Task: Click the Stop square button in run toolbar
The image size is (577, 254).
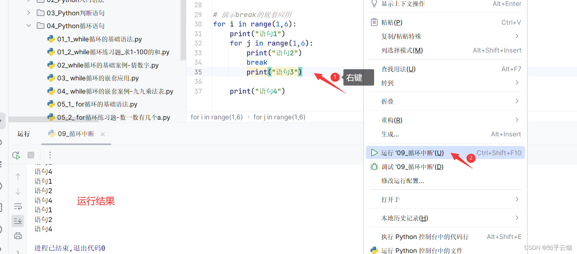Action: tap(31, 155)
